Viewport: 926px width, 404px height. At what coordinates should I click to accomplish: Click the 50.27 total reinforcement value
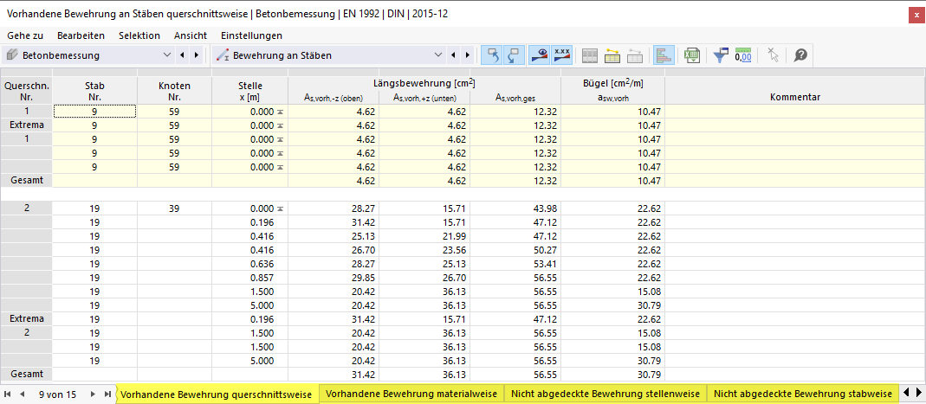(515, 249)
